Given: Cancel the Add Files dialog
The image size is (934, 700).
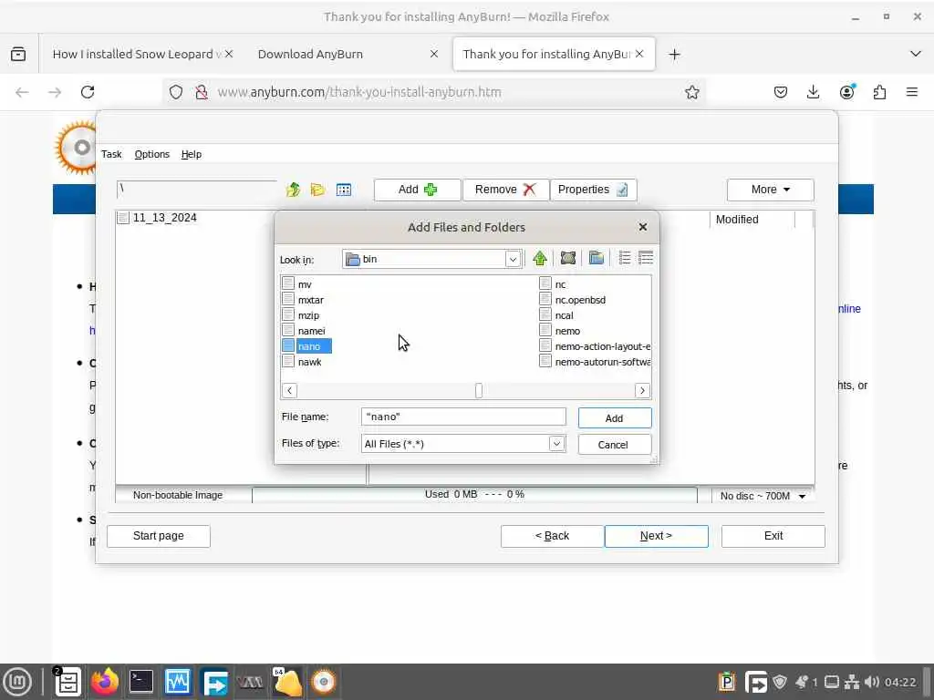Looking at the screenshot, I should click(x=614, y=445).
